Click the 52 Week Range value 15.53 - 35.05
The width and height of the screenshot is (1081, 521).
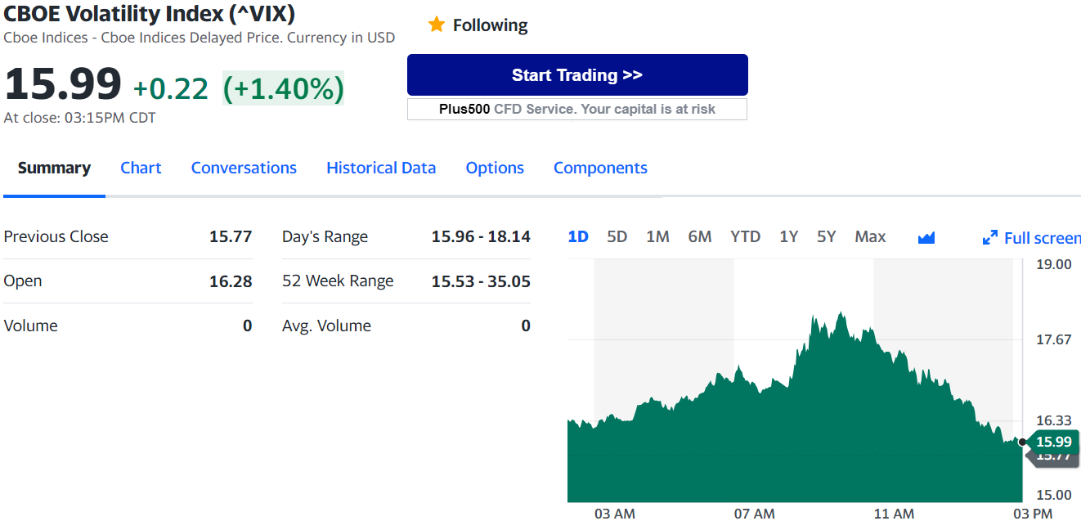(x=481, y=281)
